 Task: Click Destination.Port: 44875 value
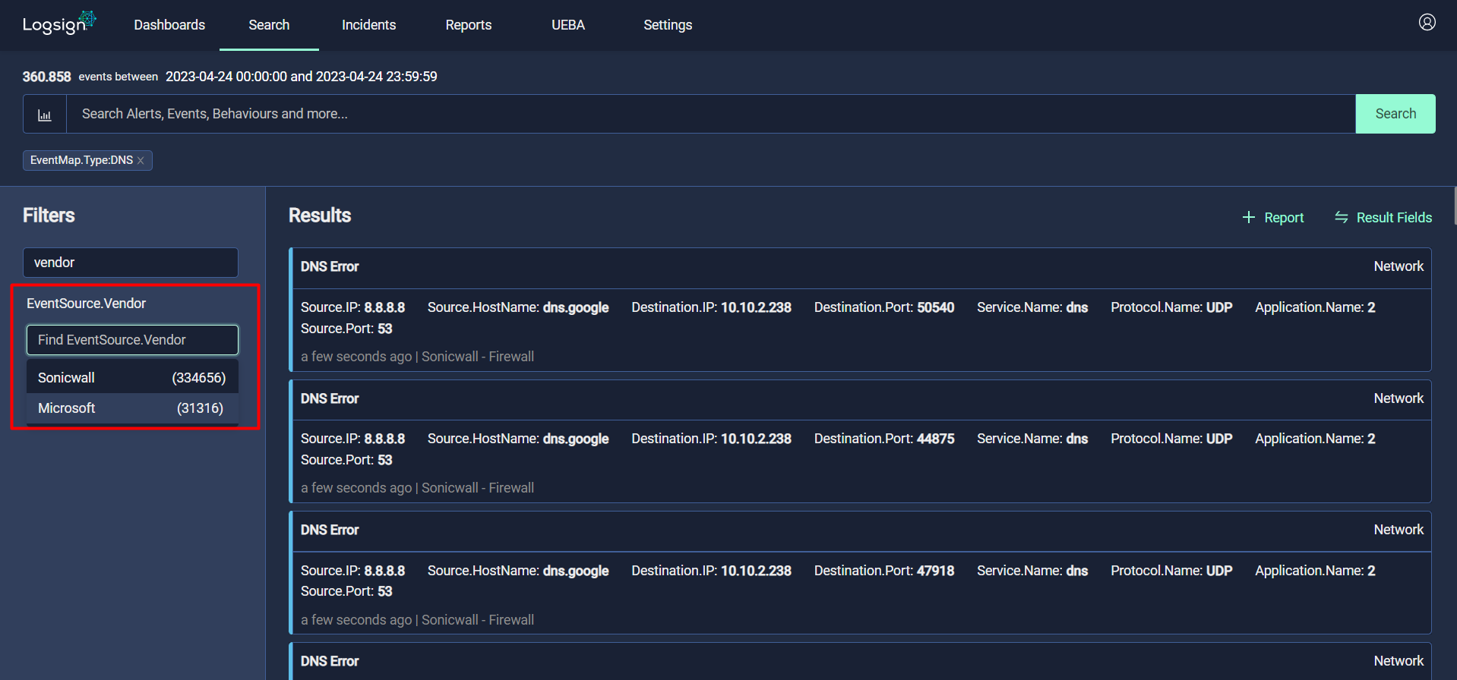tap(935, 439)
